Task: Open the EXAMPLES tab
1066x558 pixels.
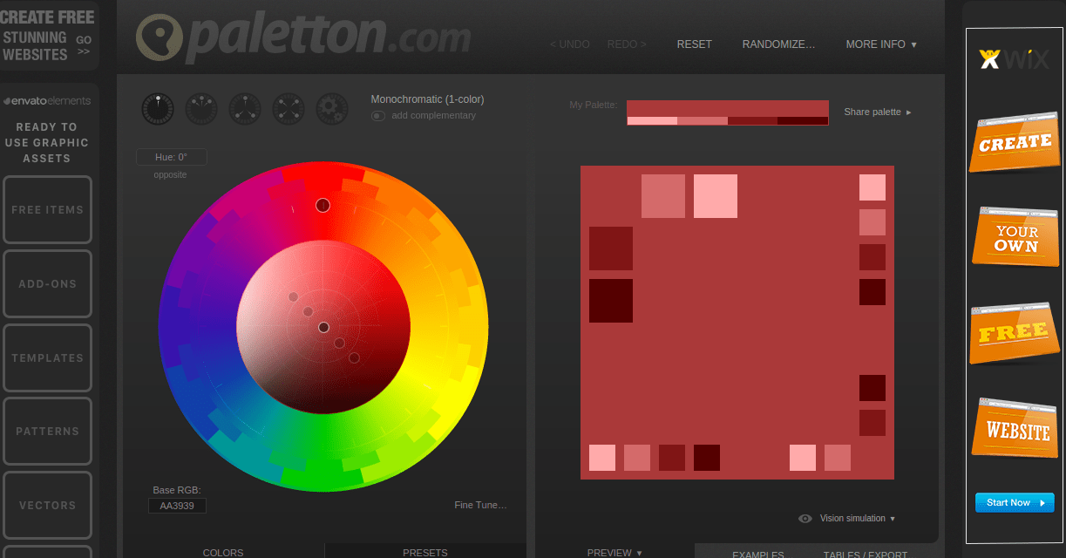Action: coord(757,554)
